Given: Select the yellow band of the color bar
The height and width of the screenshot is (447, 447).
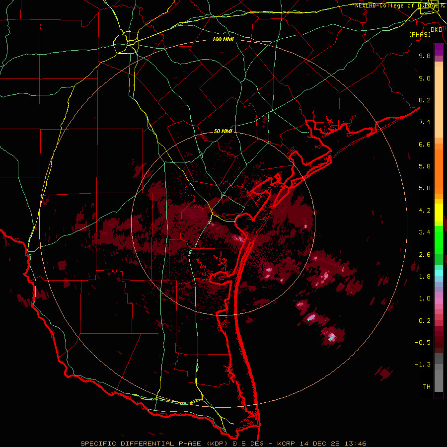Looking at the screenshot, I should coord(439,213).
